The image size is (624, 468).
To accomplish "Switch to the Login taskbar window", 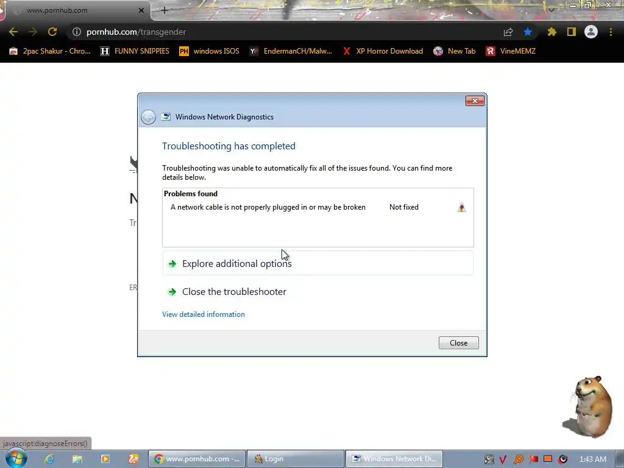I will [296, 459].
